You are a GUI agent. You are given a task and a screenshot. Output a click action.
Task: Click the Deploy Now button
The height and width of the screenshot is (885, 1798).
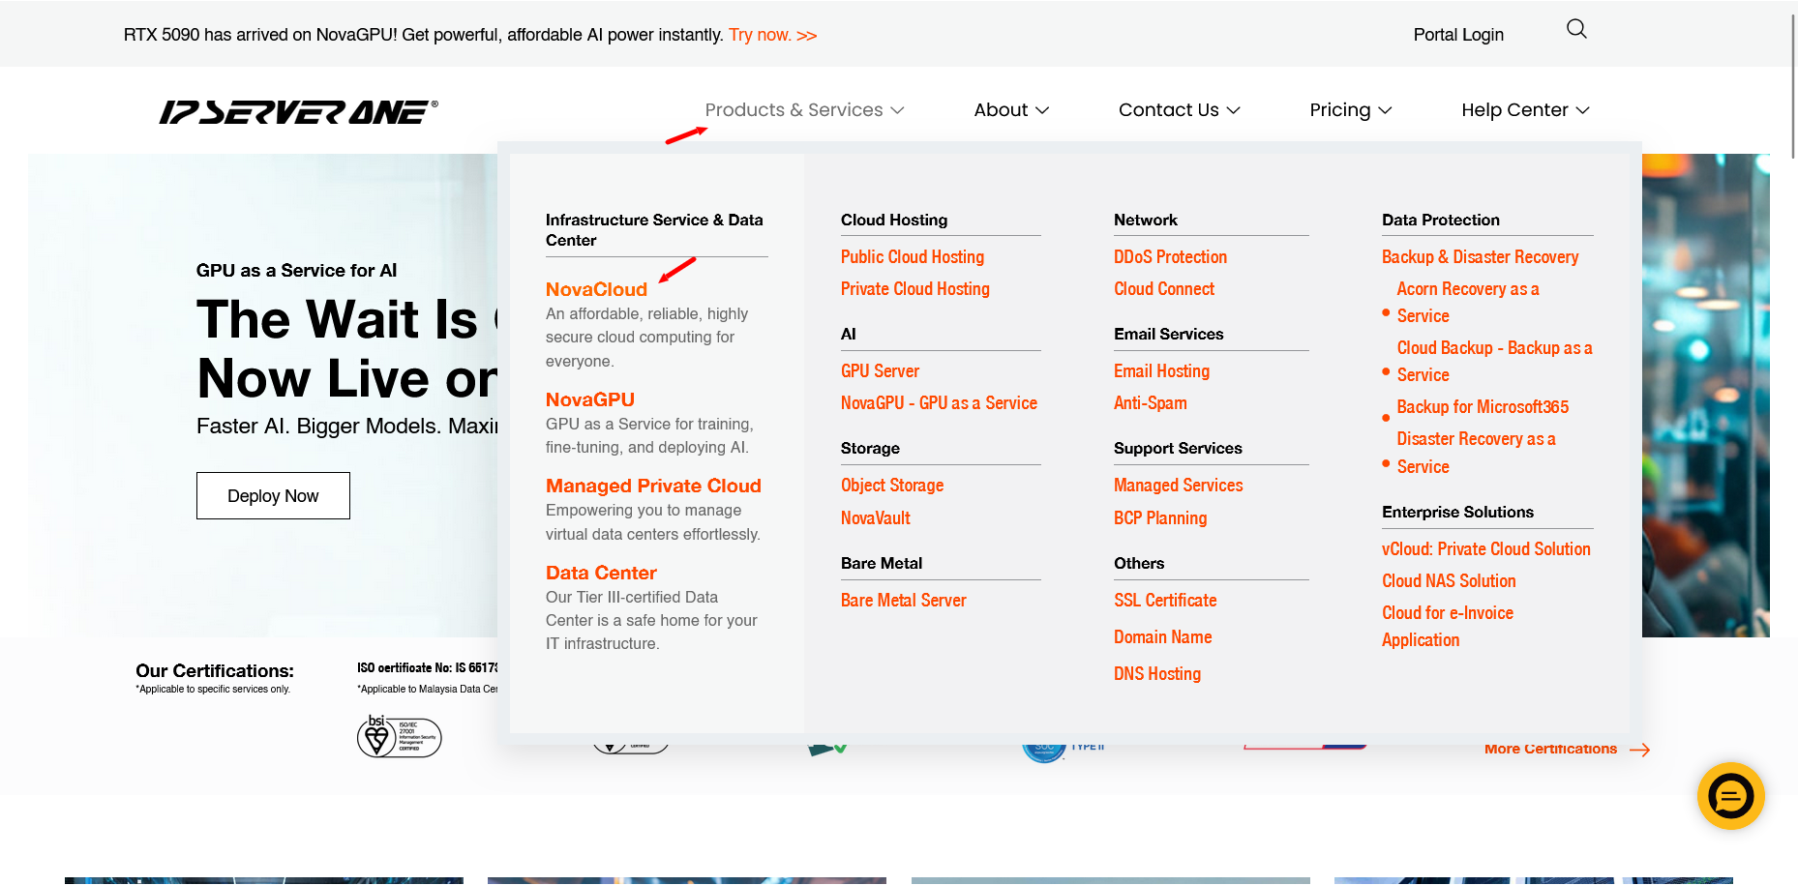(273, 495)
